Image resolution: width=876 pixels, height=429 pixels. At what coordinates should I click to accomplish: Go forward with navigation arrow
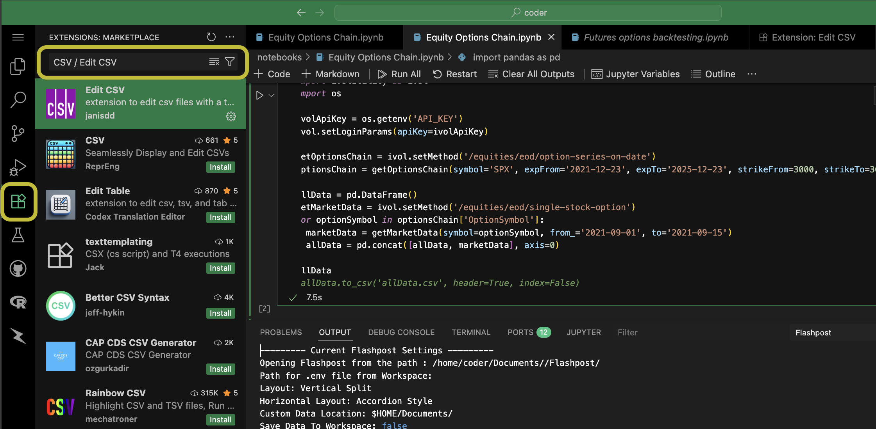(x=320, y=12)
